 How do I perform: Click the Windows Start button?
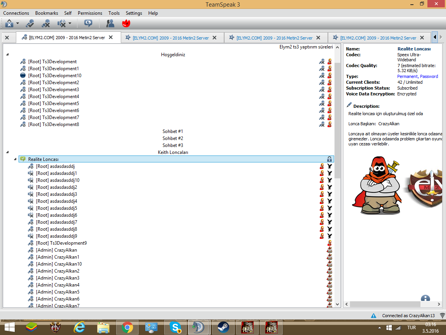[9, 327]
